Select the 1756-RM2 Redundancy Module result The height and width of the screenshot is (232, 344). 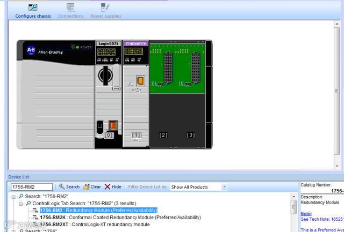tap(98, 211)
